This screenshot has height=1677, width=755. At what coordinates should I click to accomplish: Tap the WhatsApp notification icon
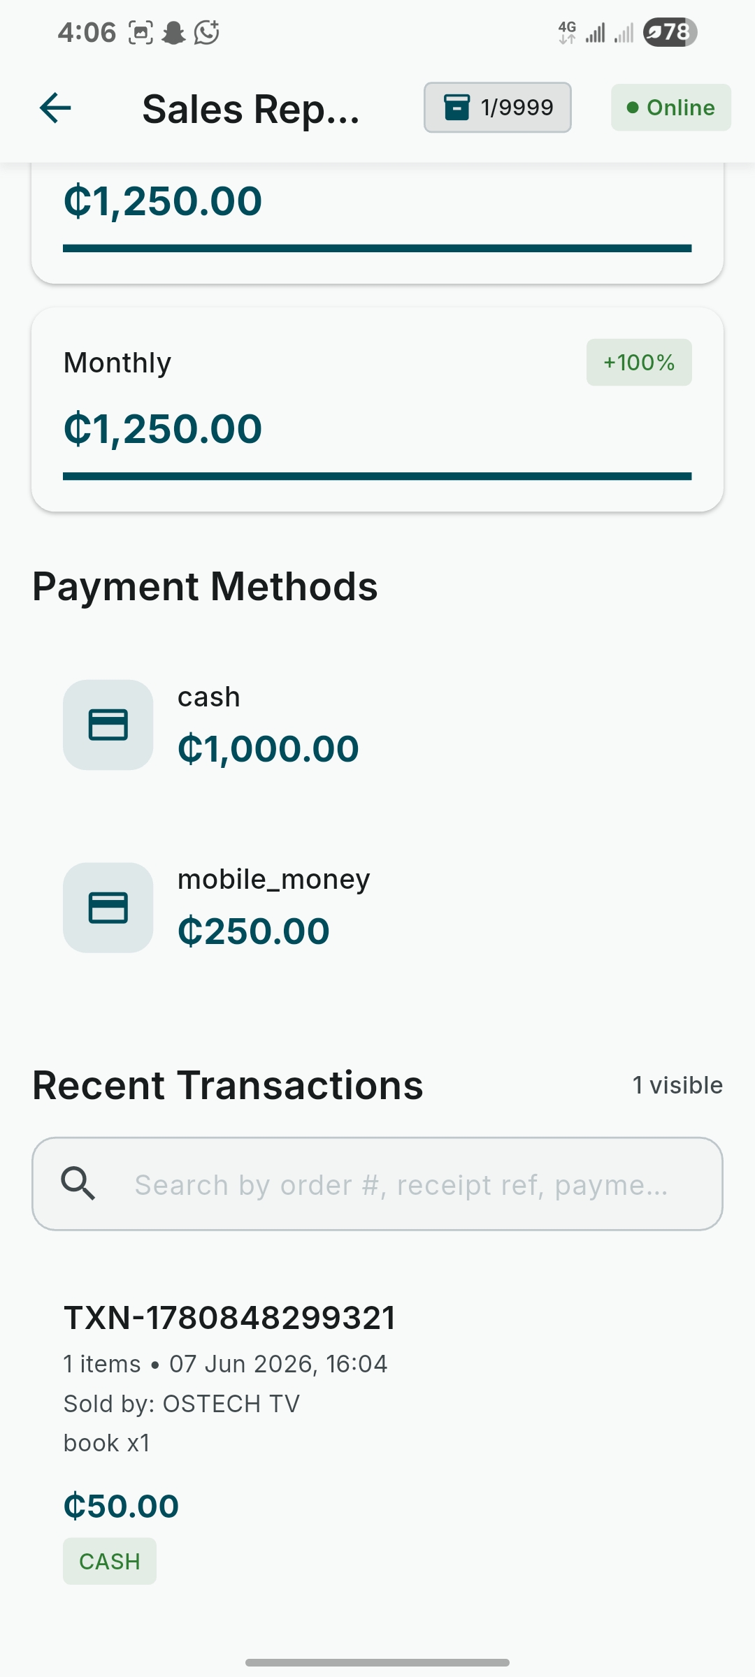click(207, 32)
